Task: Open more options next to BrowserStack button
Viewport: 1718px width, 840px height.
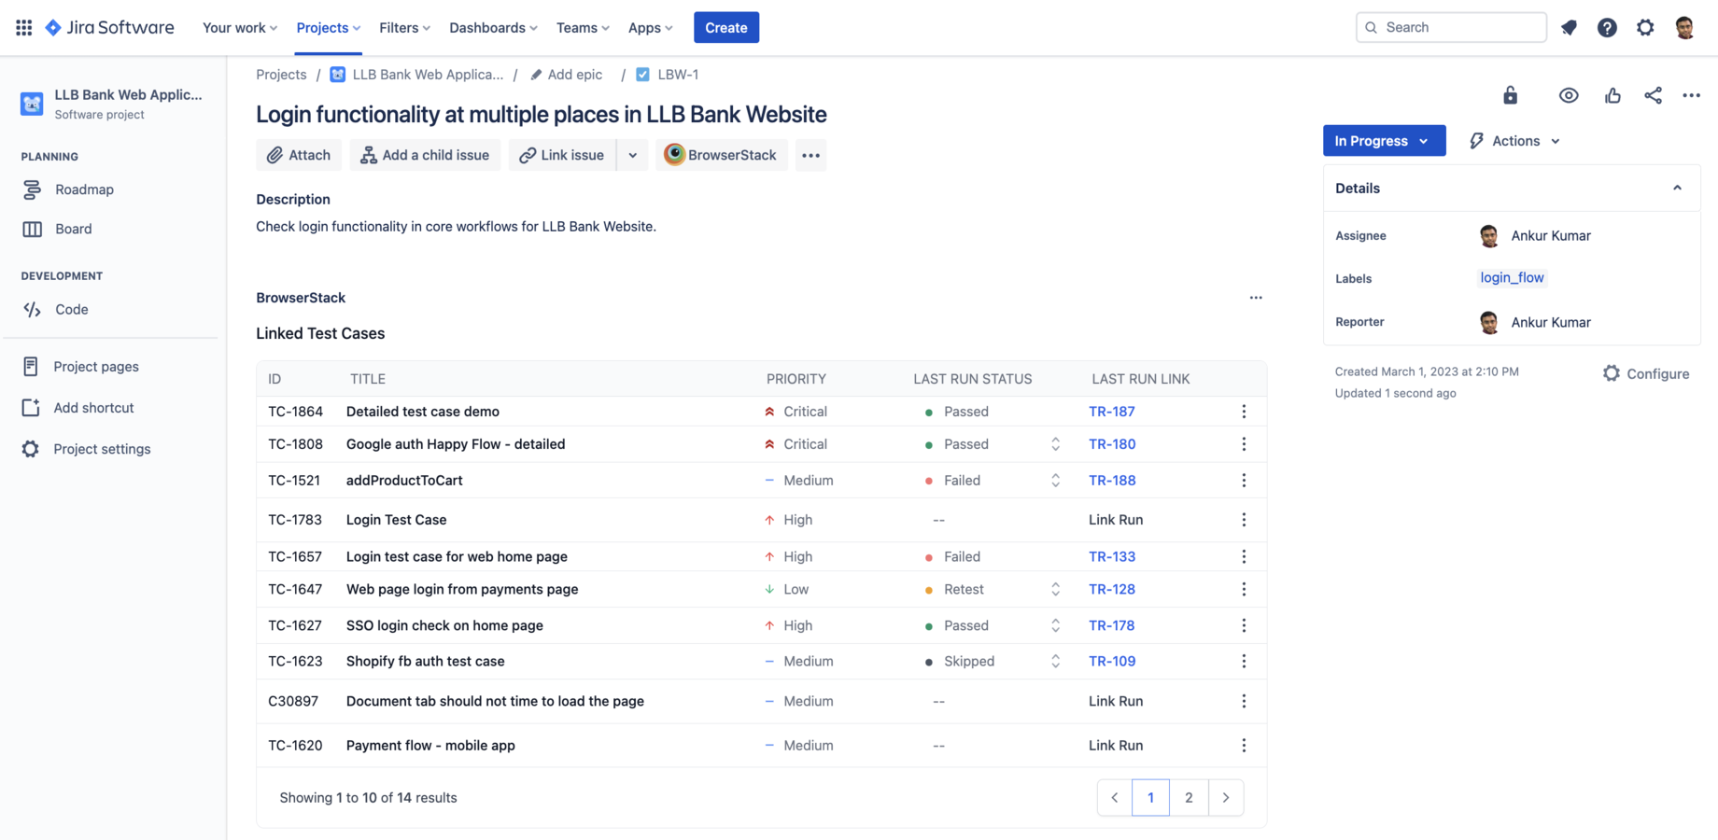Action: (810, 155)
